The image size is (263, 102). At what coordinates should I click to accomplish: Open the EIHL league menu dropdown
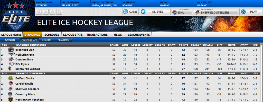(x=182, y=12)
